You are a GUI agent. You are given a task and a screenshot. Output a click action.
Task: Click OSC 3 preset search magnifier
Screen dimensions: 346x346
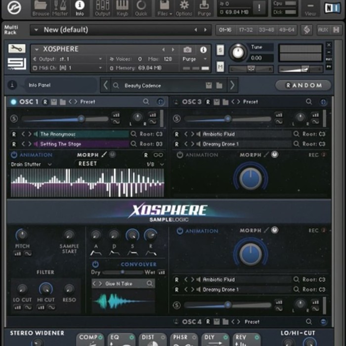(309, 102)
